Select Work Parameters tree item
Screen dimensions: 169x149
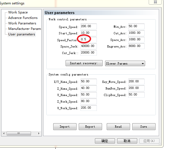[x=22, y=23]
